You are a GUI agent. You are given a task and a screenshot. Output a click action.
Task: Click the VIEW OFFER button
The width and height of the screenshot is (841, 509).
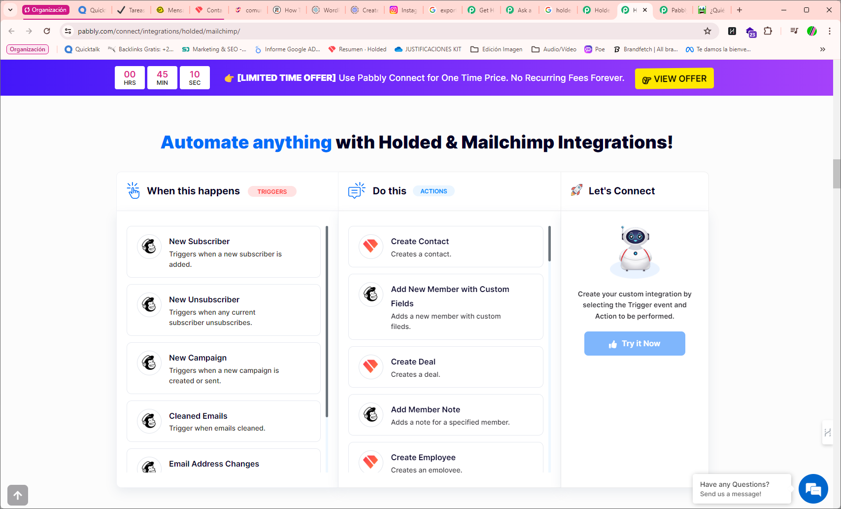click(674, 78)
